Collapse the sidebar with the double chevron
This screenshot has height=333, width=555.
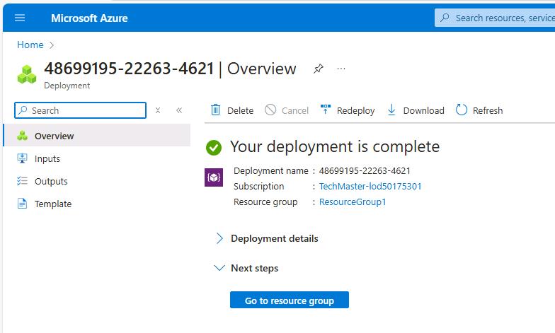coord(179,110)
